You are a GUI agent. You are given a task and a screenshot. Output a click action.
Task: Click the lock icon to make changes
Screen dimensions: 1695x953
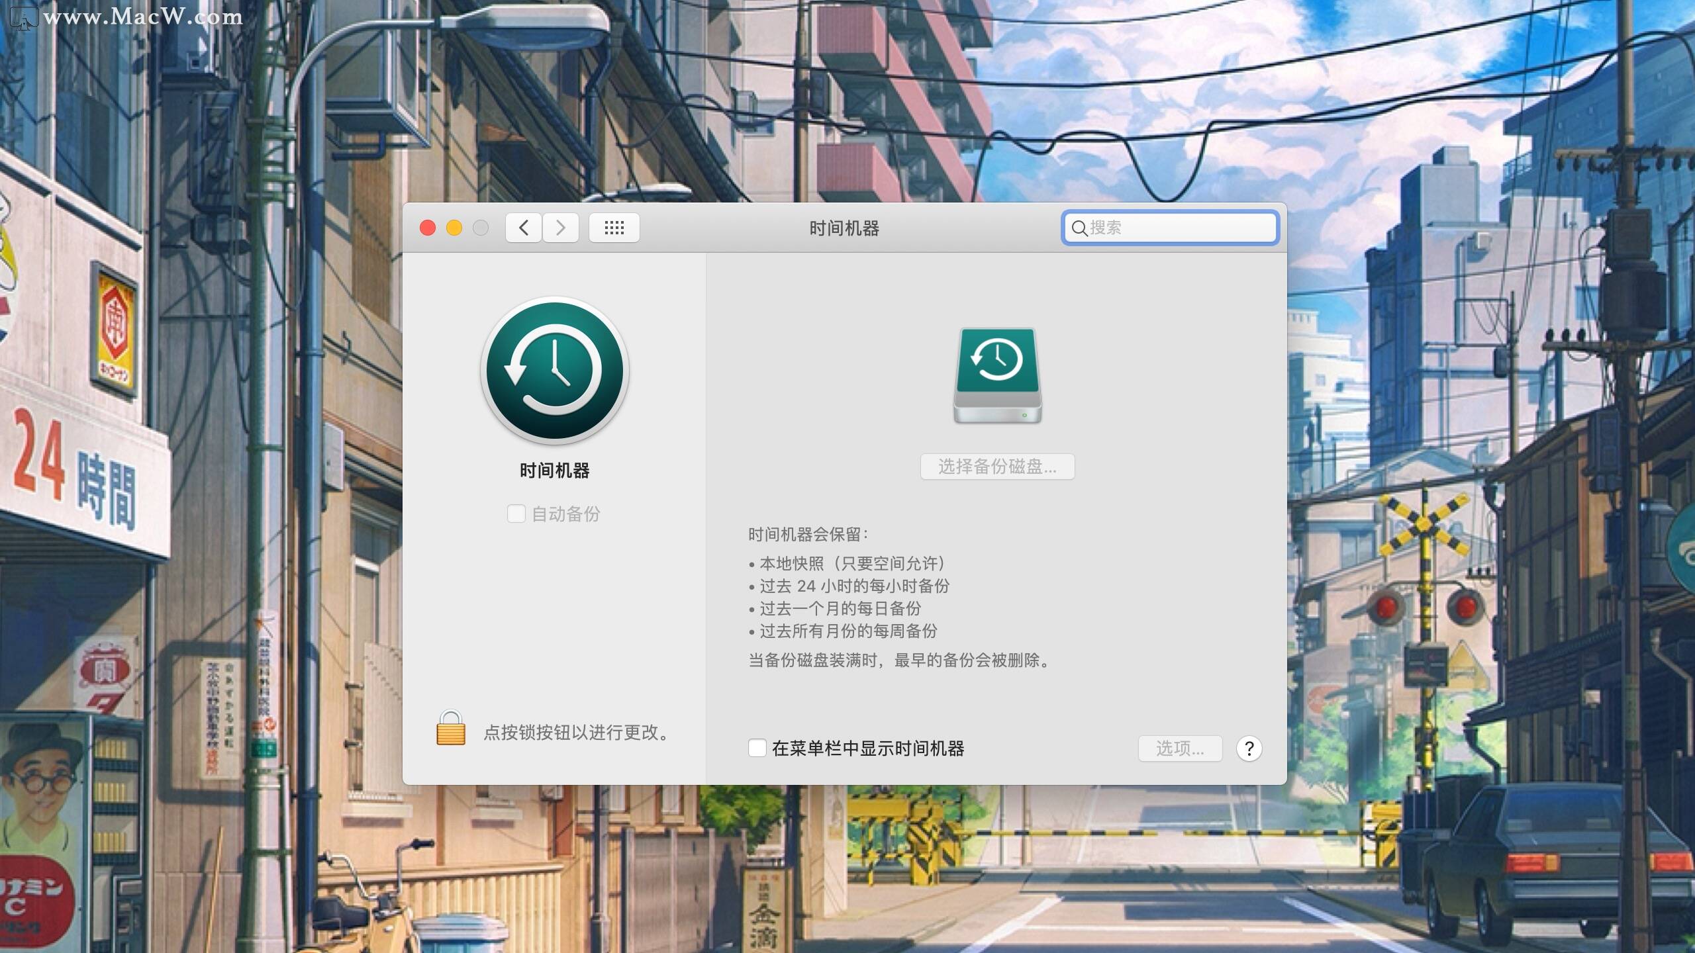pos(451,729)
